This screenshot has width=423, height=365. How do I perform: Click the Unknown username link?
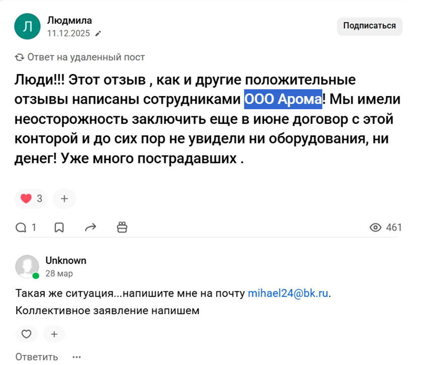click(65, 261)
